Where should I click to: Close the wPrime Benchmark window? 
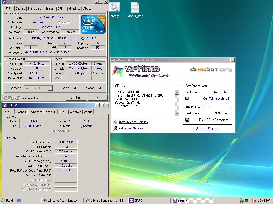232,60
